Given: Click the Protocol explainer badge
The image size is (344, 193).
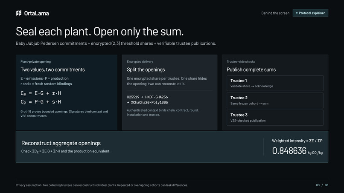Looking at the screenshot, I should coord(310,13).
